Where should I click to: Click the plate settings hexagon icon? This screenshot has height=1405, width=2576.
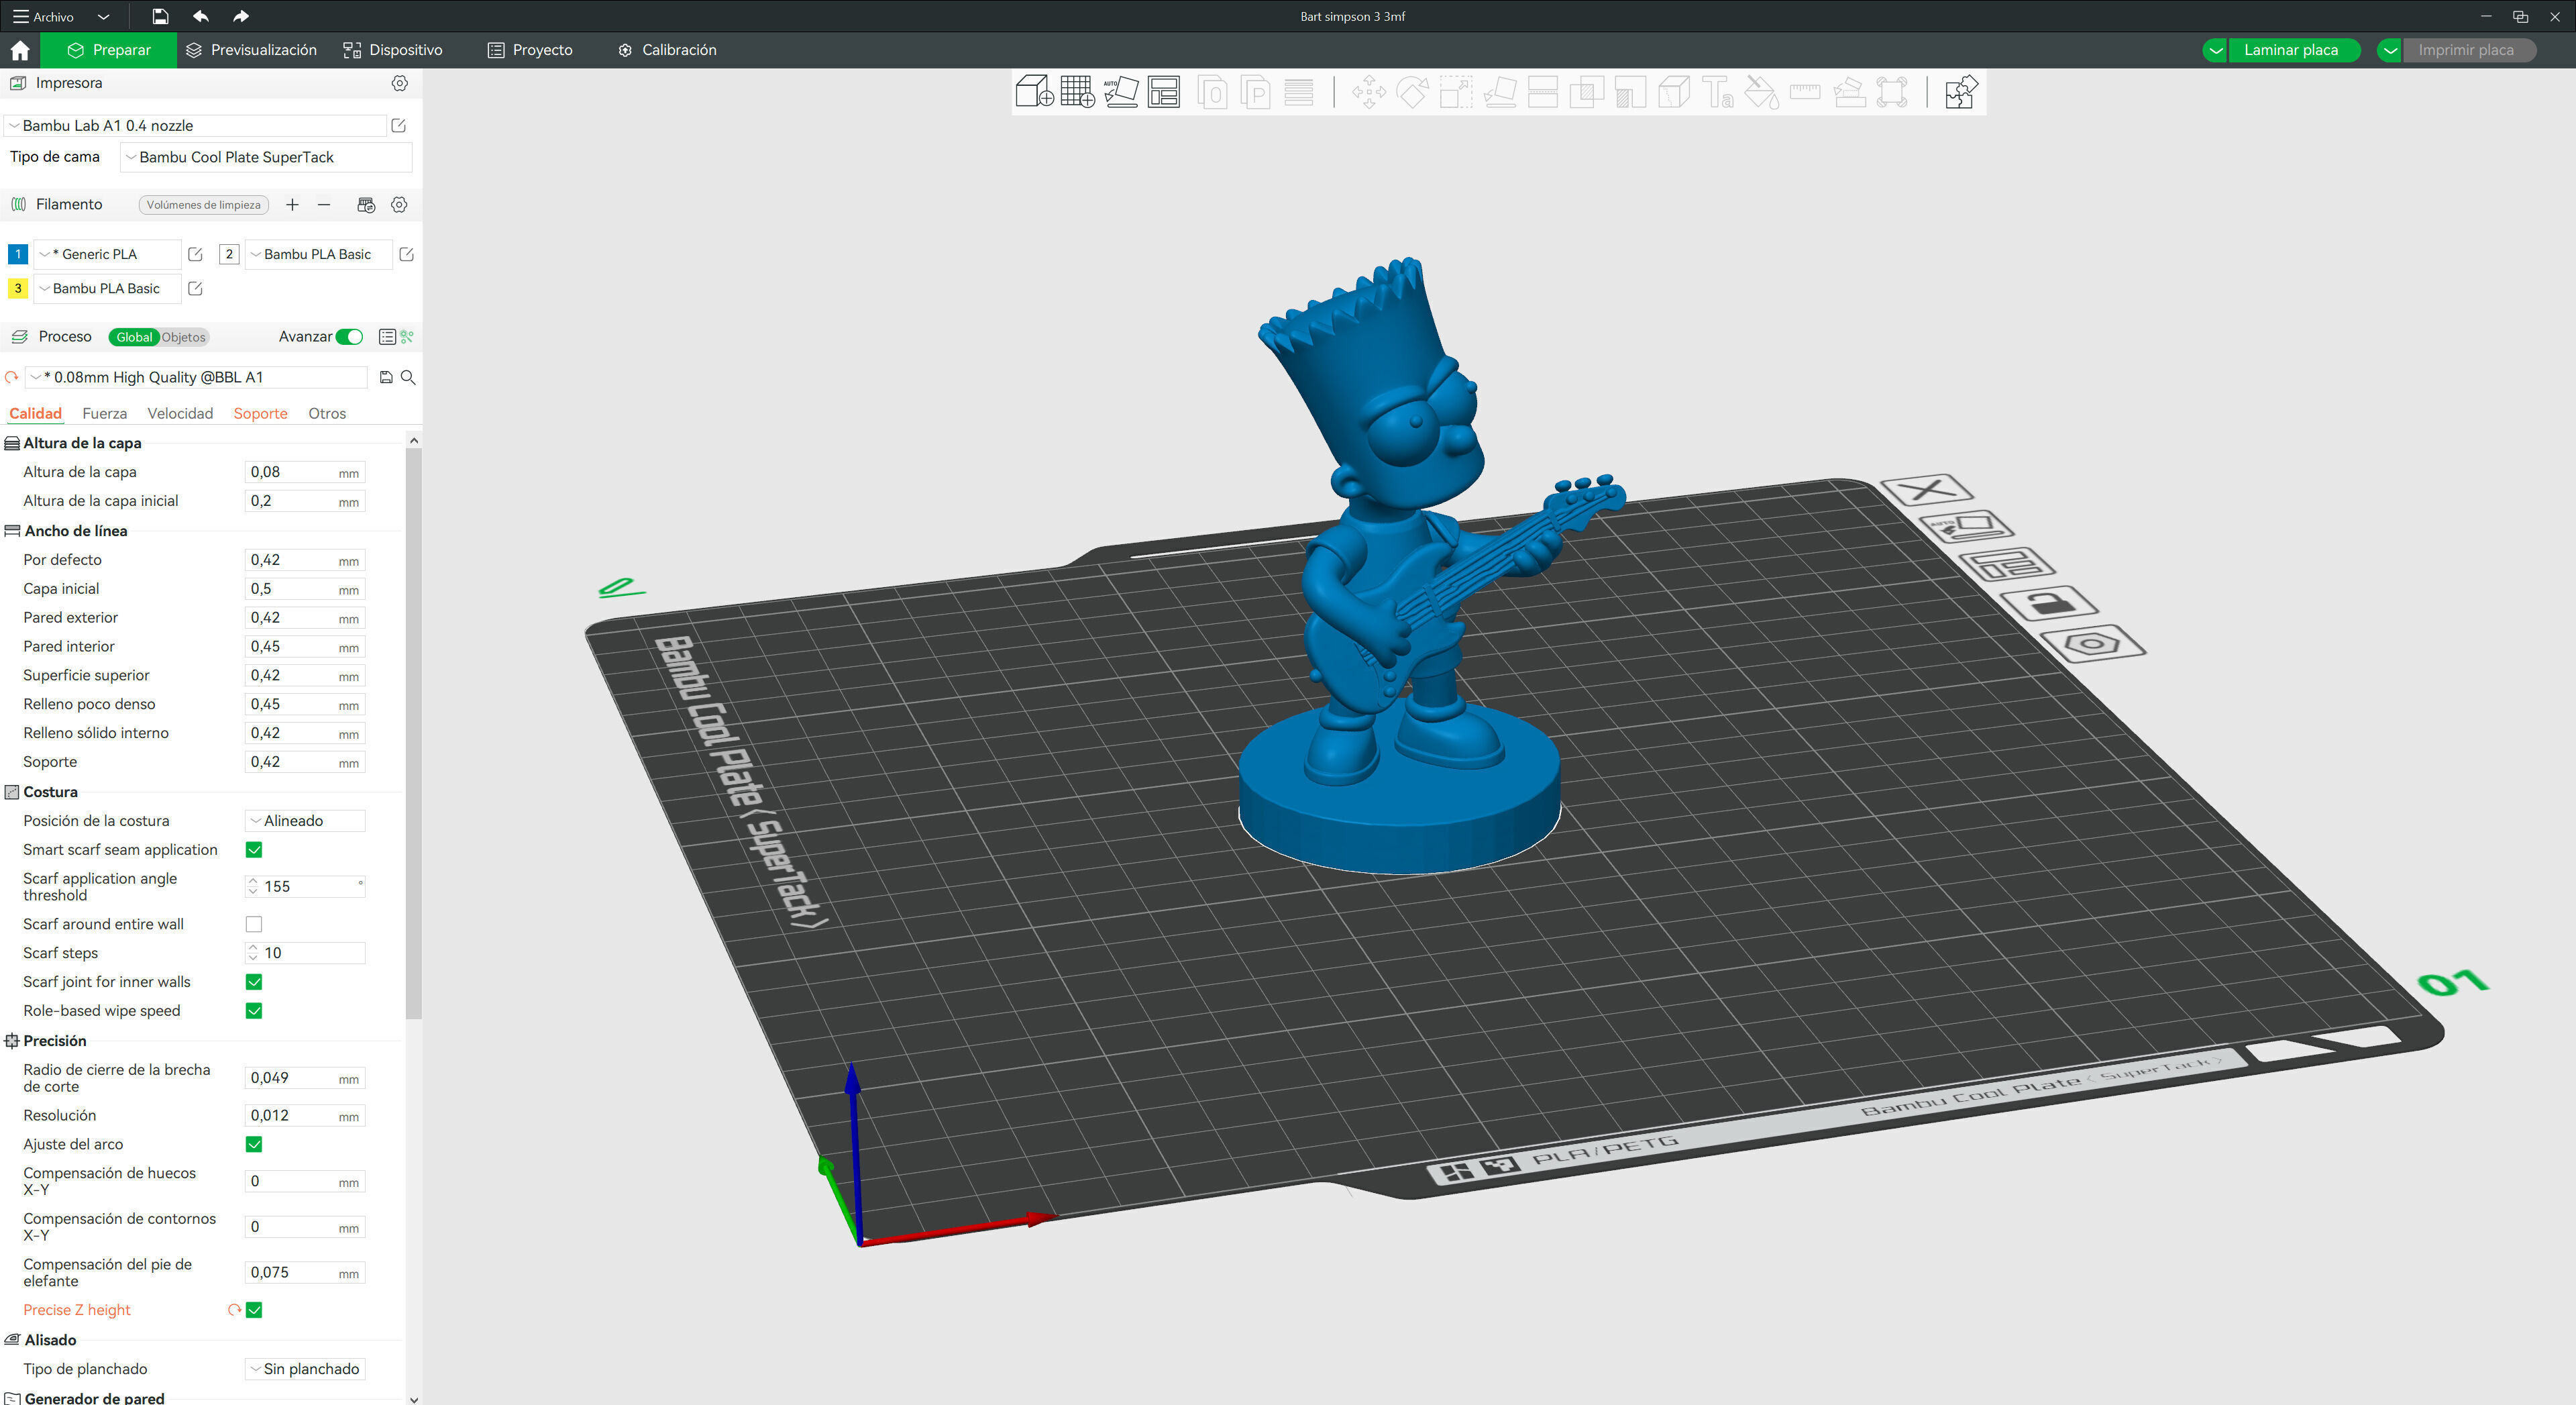(x=2092, y=643)
